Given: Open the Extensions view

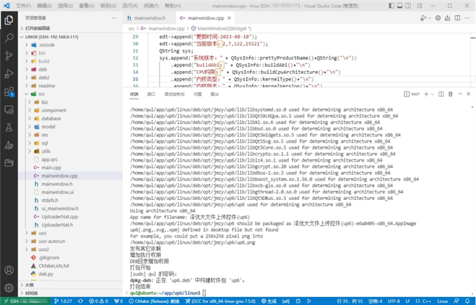Looking at the screenshot, I should (x=9, y=90).
